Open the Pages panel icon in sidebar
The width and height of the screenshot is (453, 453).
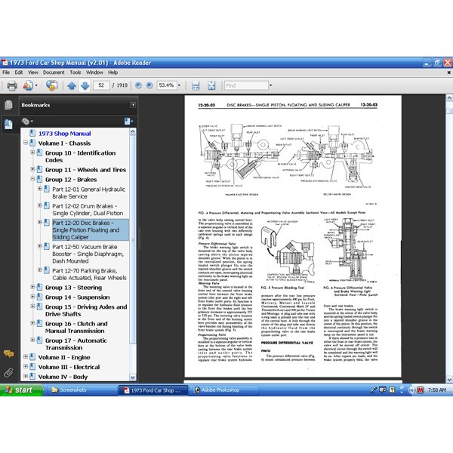pyautogui.click(x=8, y=105)
